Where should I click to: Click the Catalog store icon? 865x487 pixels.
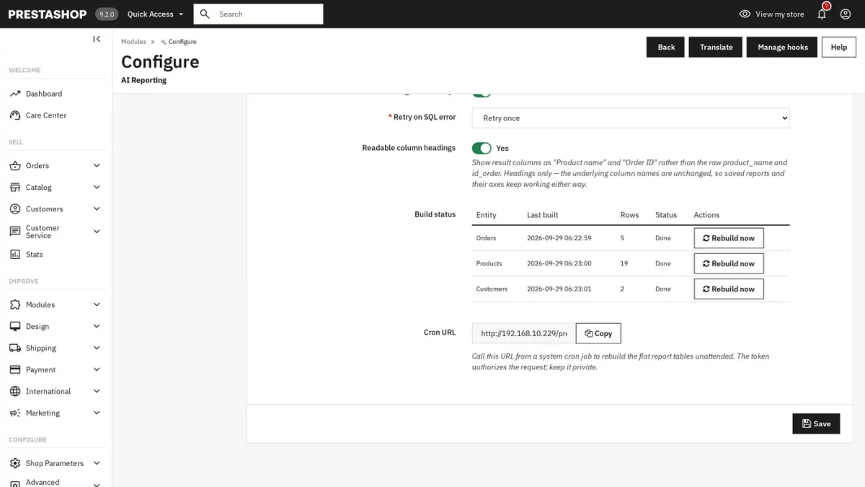point(15,188)
